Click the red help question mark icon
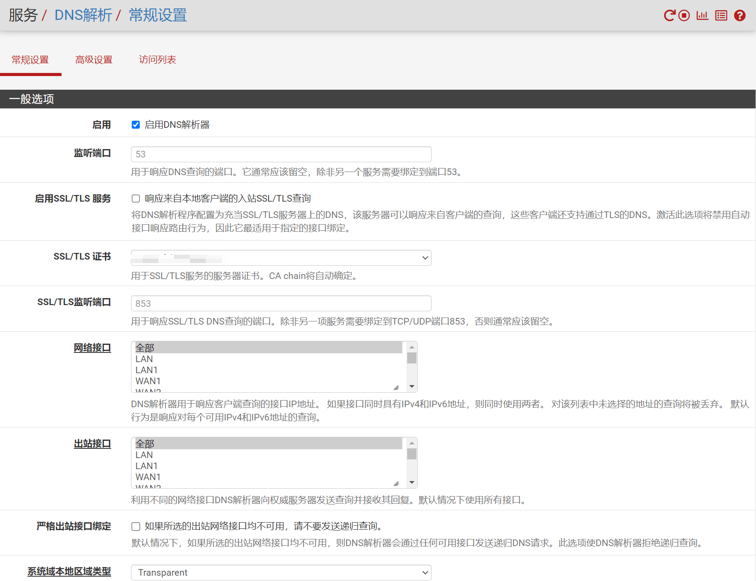The image size is (756, 581). (740, 15)
